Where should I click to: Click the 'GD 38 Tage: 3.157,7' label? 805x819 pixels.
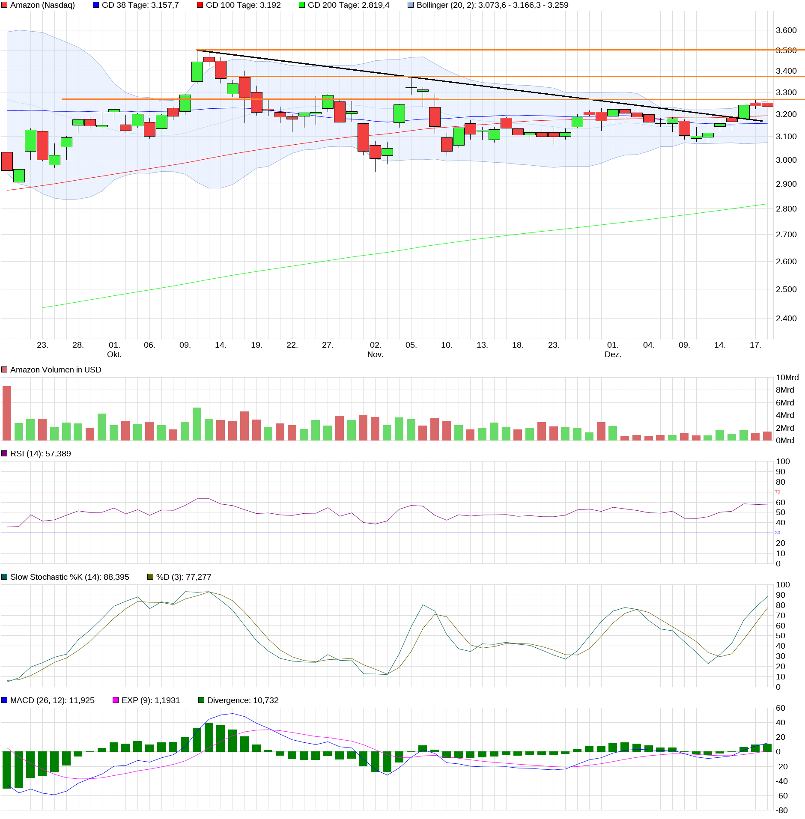pyautogui.click(x=140, y=5)
